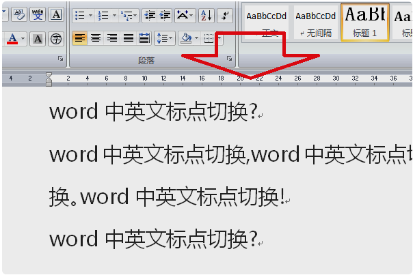Click the Enclosed Character (字) icon
The width and height of the screenshot is (413, 275).
(56, 39)
